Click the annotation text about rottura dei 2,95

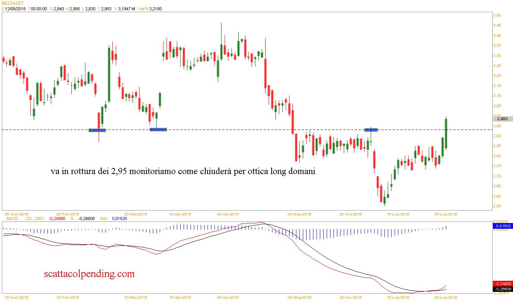(x=183, y=171)
